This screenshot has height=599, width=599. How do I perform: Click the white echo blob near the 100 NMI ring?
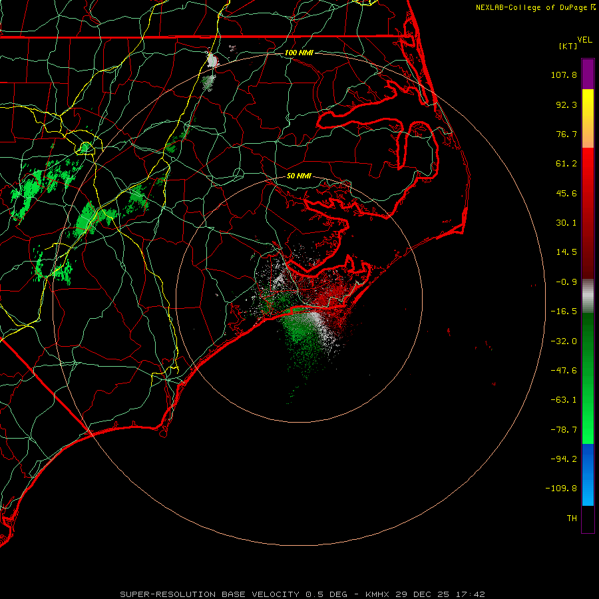tap(212, 60)
